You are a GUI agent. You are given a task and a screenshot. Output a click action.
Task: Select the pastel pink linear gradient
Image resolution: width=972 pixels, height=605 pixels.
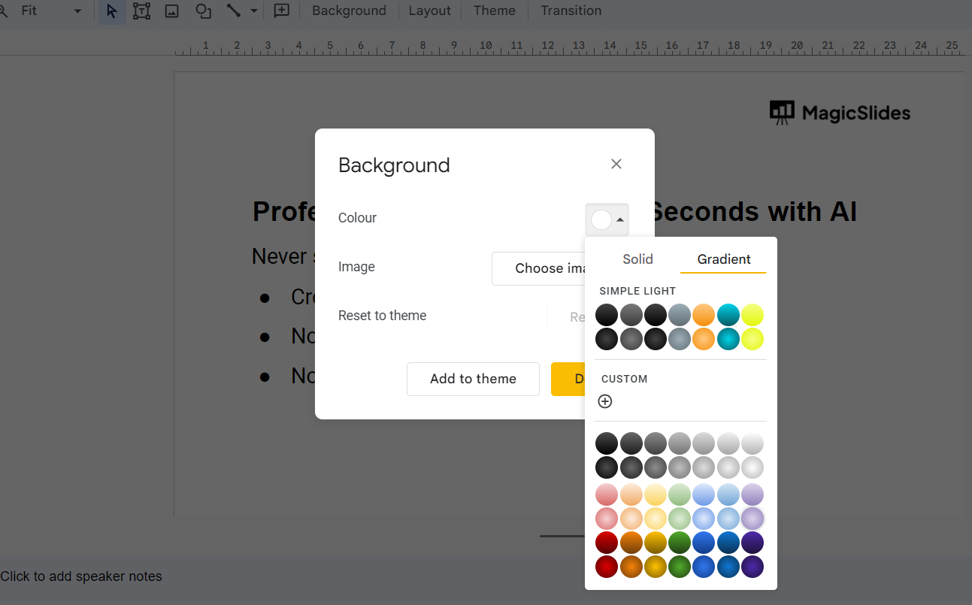click(607, 495)
